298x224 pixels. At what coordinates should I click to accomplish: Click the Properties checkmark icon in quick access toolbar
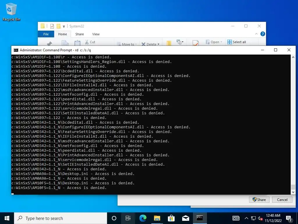click(x=52, y=26)
